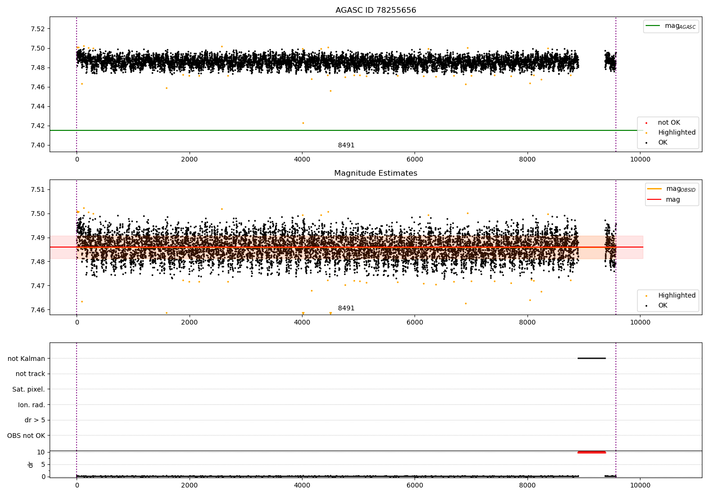Image resolution: width=709 pixels, height=496 pixels.
Task: Click the 'AGASC ID 78255656' plot title
Action: [x=376, y=10]
